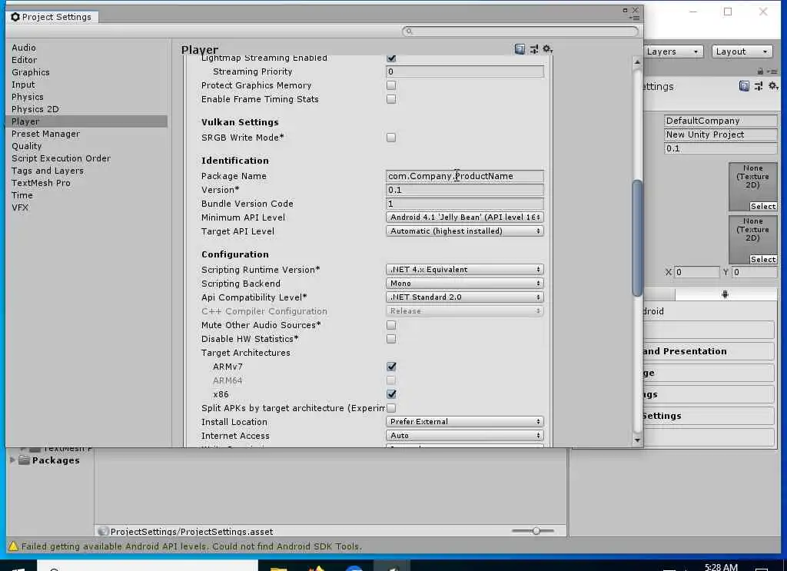
Task: Toggle the Inspector lock icon
Action: (x=760, y=71)
